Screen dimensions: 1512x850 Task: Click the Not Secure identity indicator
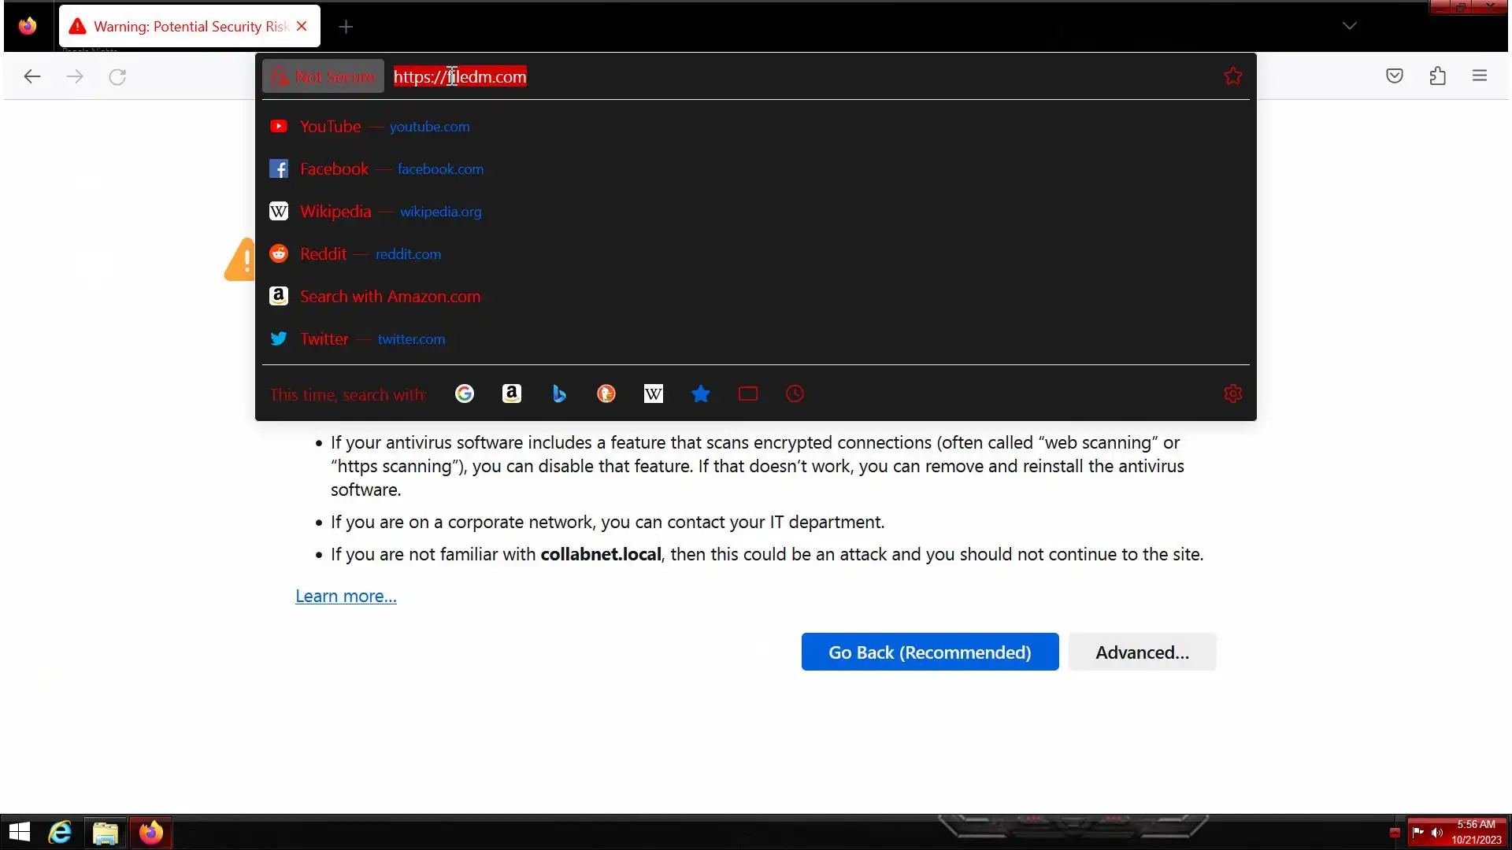[x=323, y=76]
